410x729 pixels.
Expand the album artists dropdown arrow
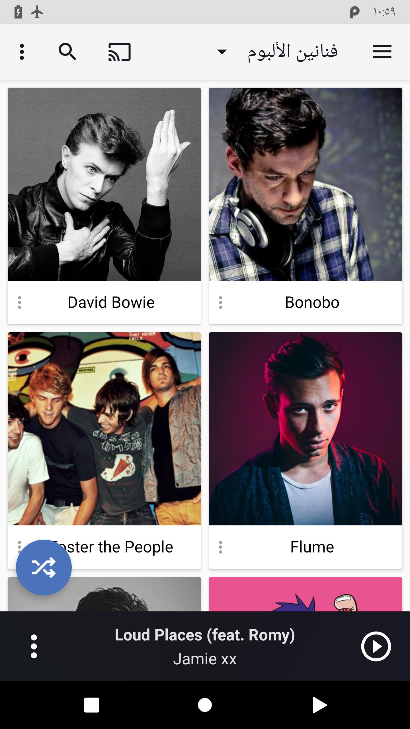point(222,52)
